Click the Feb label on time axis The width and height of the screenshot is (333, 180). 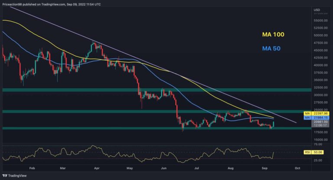point(32,168)
